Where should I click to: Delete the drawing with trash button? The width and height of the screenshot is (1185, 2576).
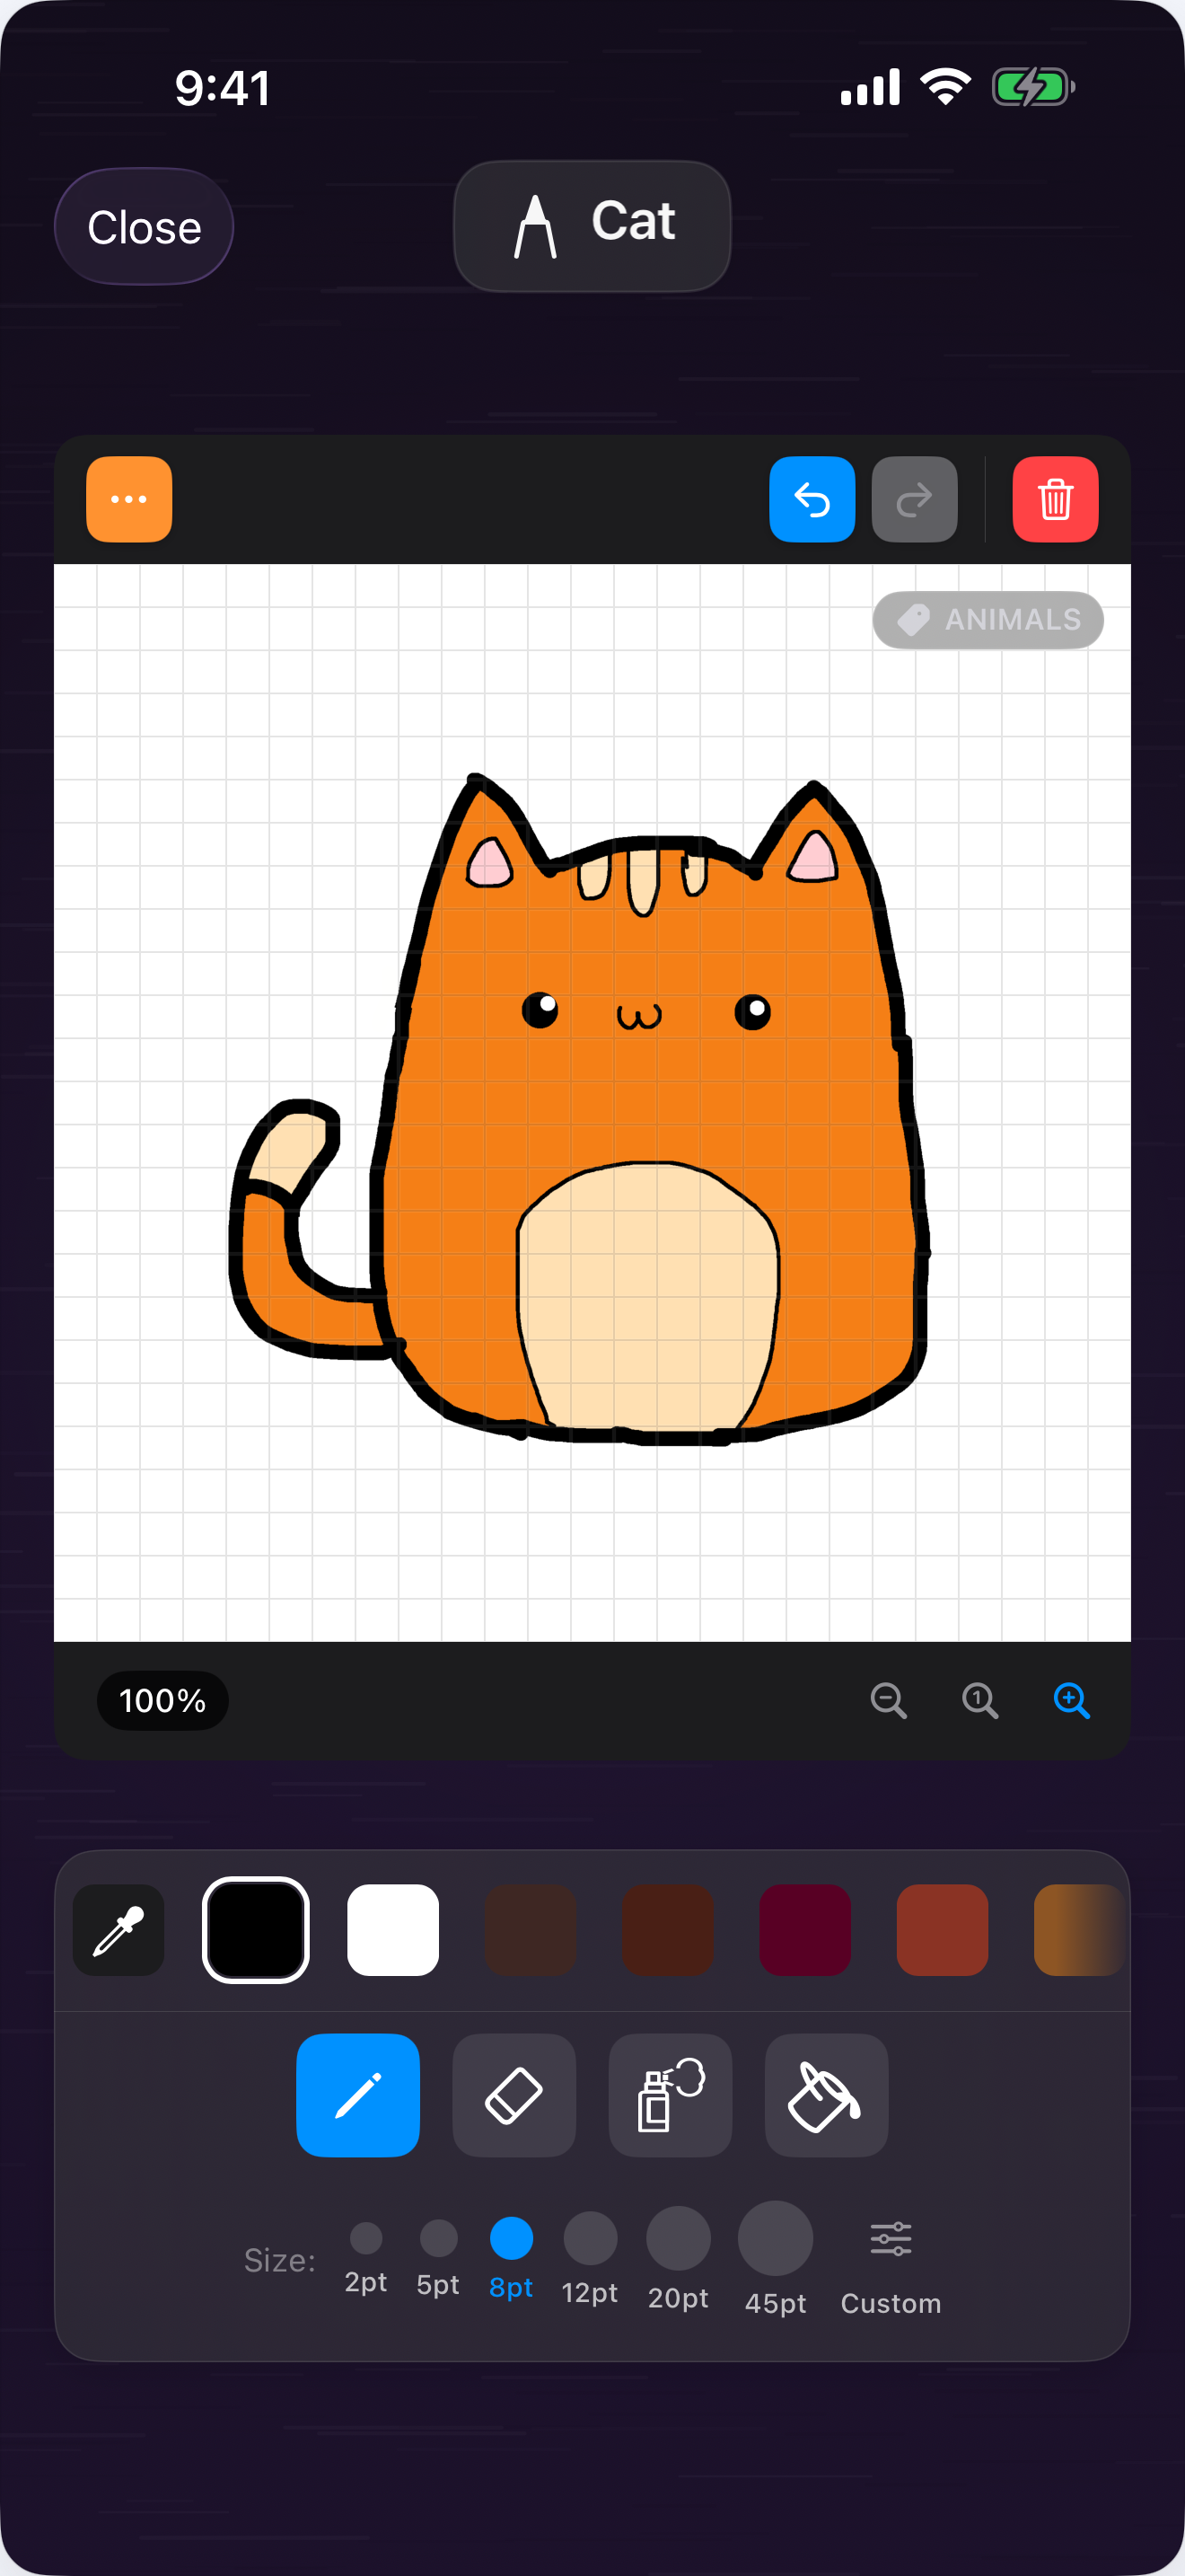click(x=1055, y=499)
